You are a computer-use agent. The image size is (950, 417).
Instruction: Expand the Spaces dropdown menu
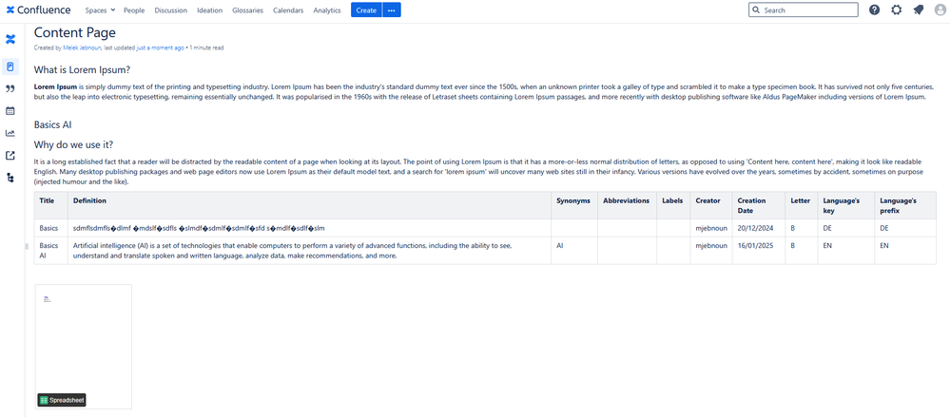[x=100, y=10]
